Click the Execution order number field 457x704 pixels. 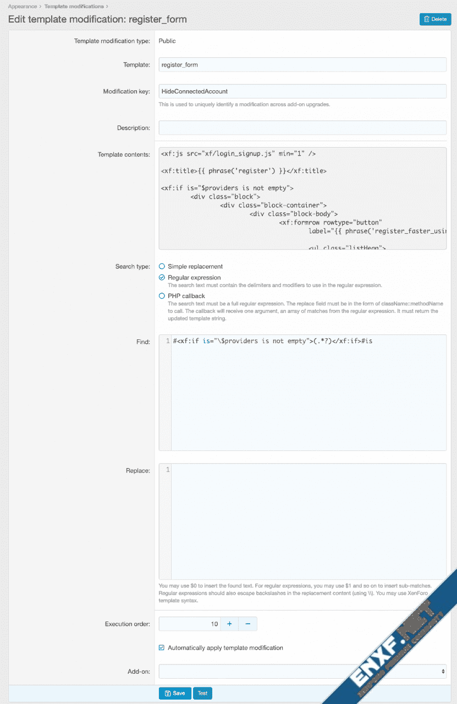pyautogui.click(x=189, y=624)
